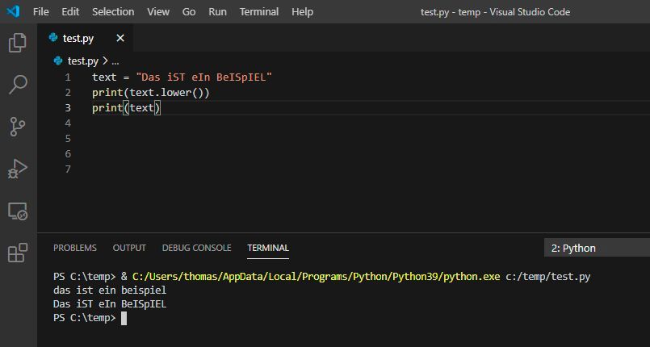Switch to the OUTPUT panel tab
650x347 pixels.
click(x=129, y=248)
